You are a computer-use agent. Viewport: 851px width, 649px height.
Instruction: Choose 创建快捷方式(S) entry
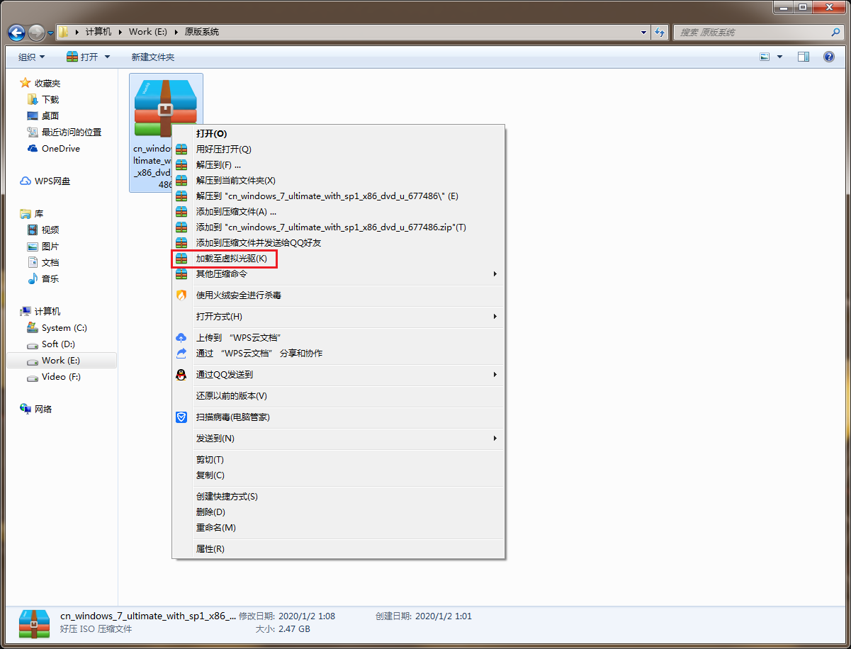coord(339,496)
